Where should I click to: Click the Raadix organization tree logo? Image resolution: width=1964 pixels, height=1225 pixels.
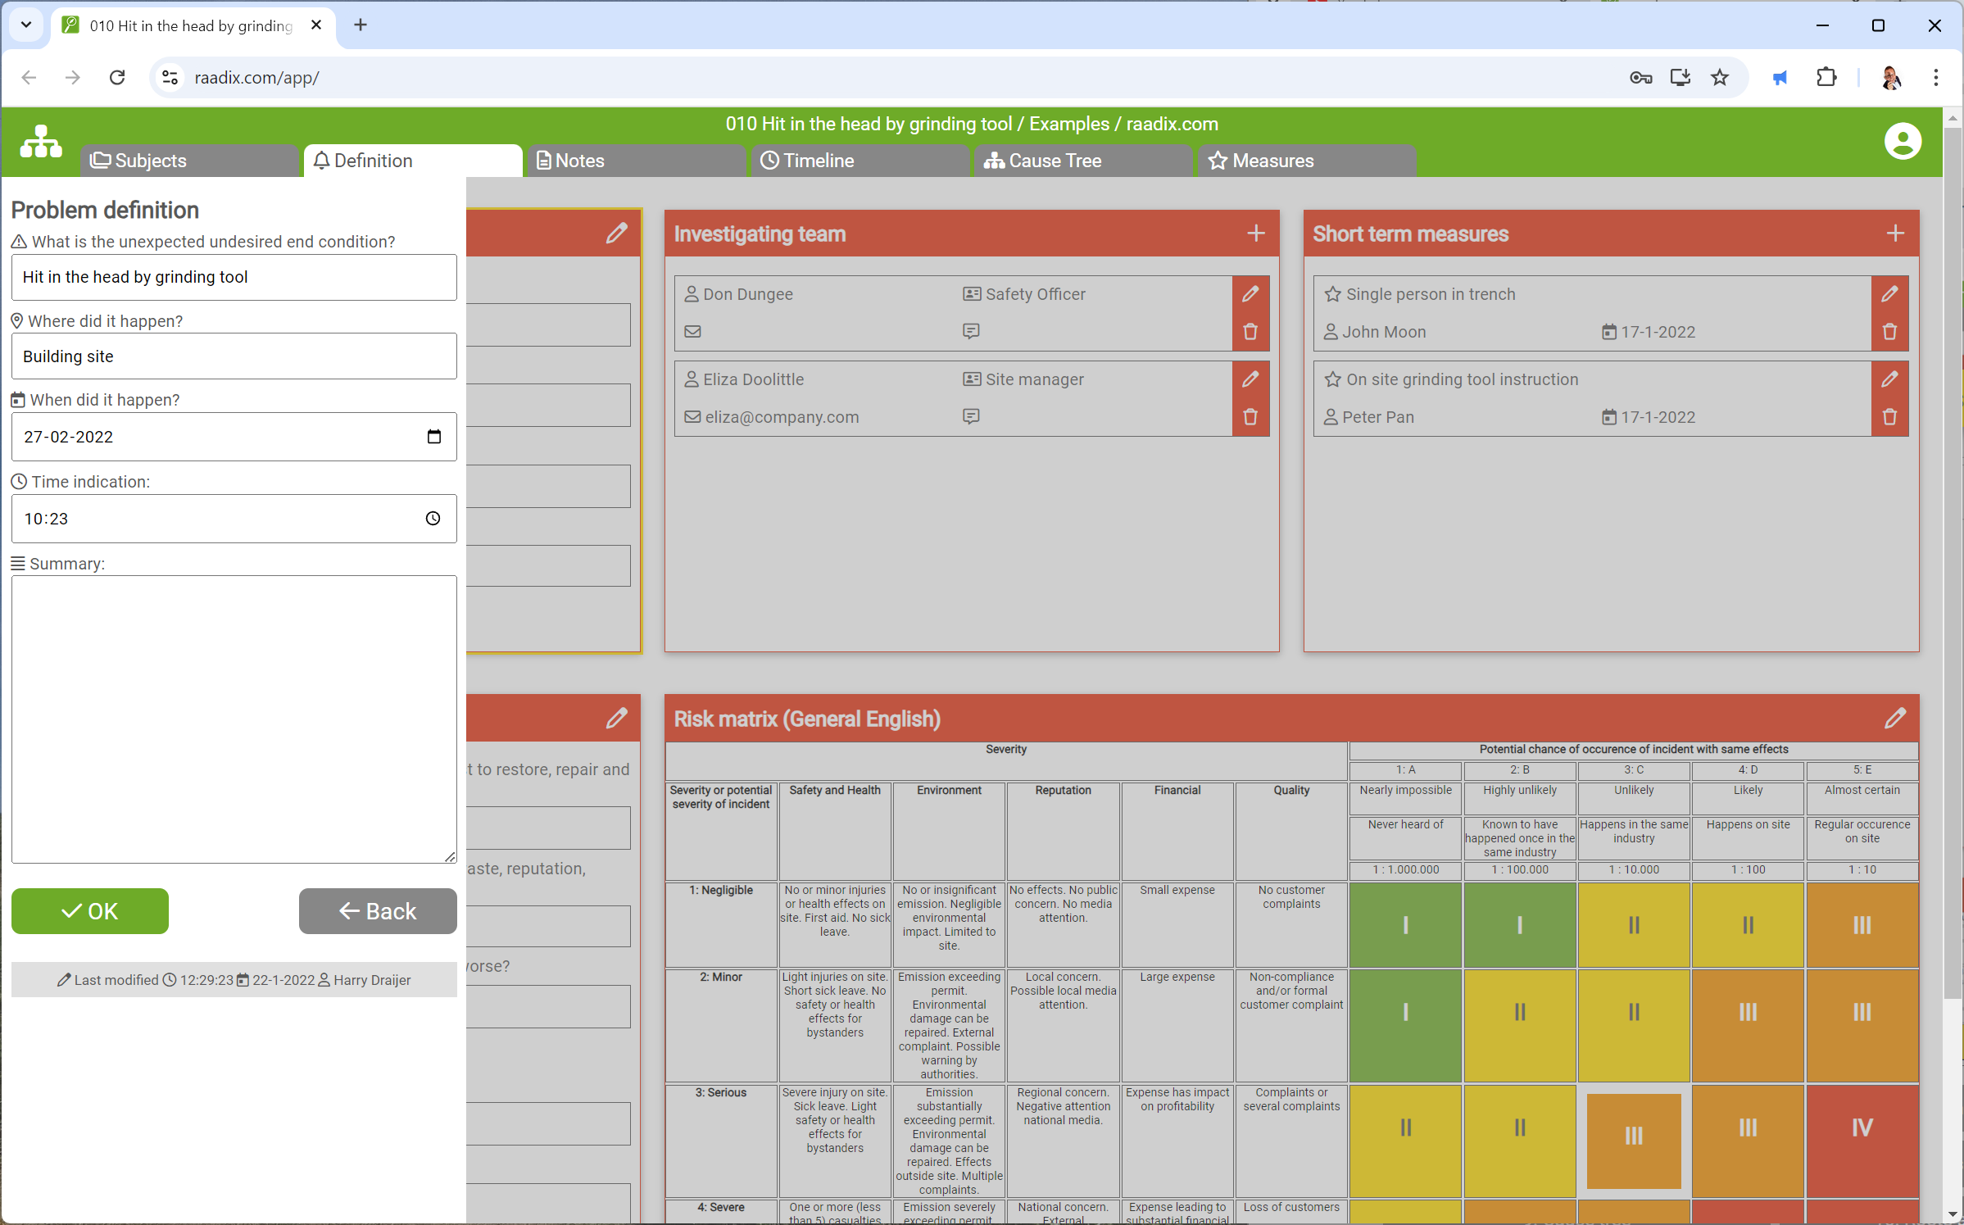41,141
